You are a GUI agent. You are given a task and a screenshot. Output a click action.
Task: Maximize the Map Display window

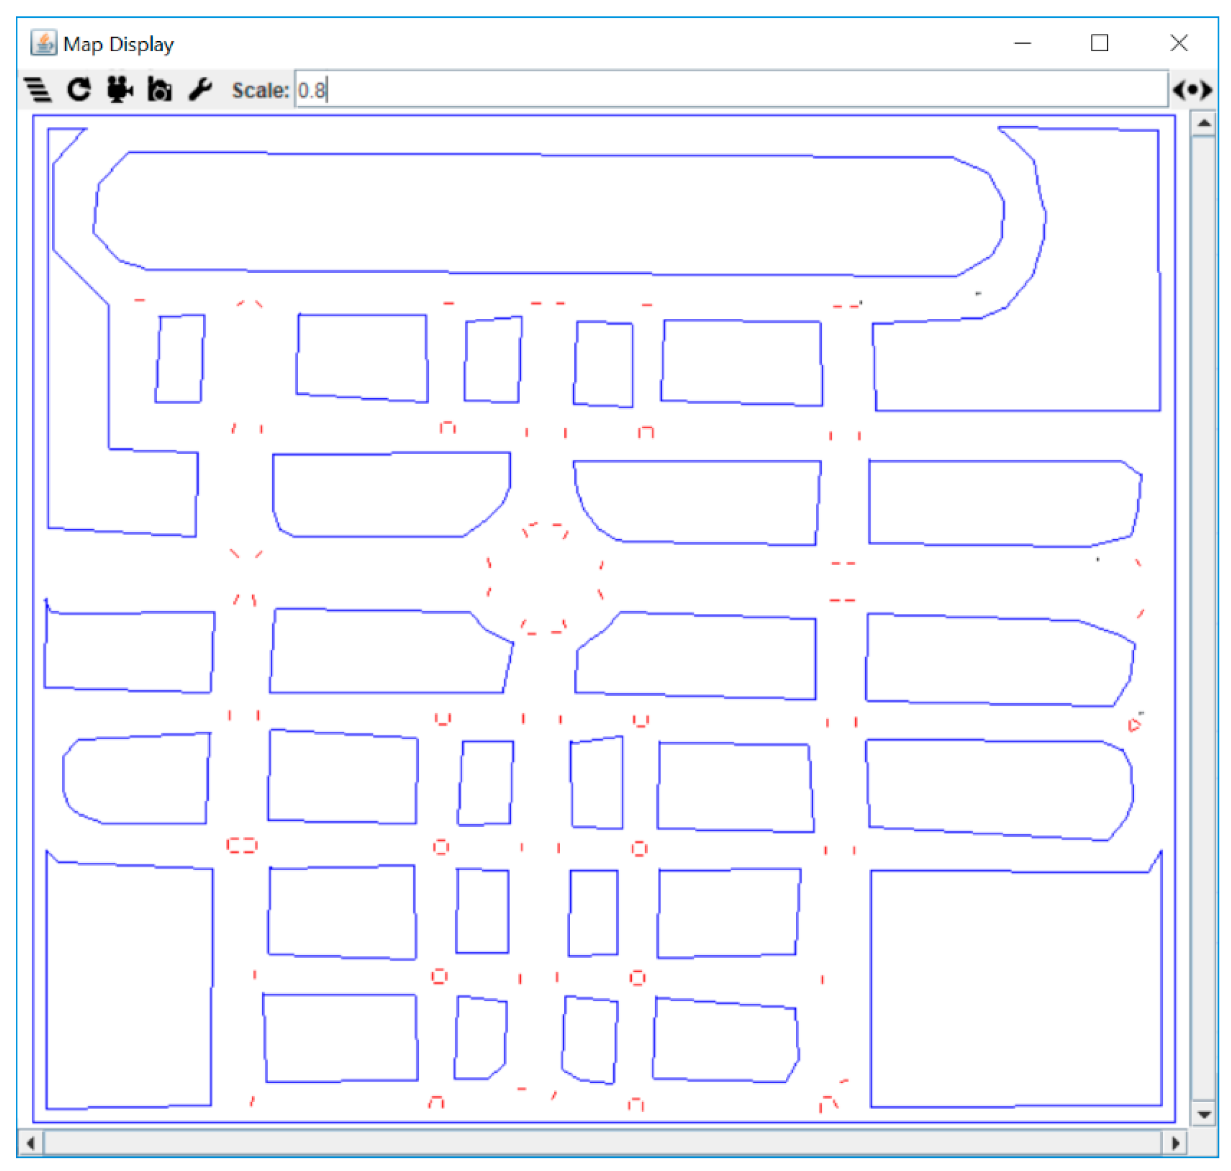click(1099, 43)
